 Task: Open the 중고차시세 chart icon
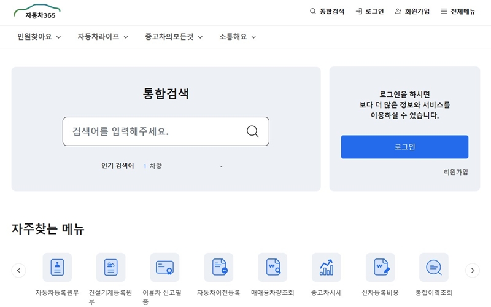tap(327, 268)
